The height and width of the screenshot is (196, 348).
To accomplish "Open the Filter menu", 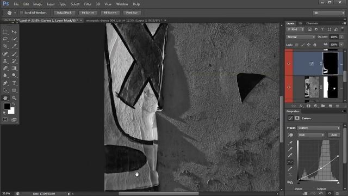I will pos(88,4).
